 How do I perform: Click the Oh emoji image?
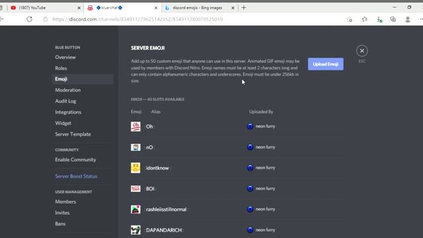(x=135, y=126)
